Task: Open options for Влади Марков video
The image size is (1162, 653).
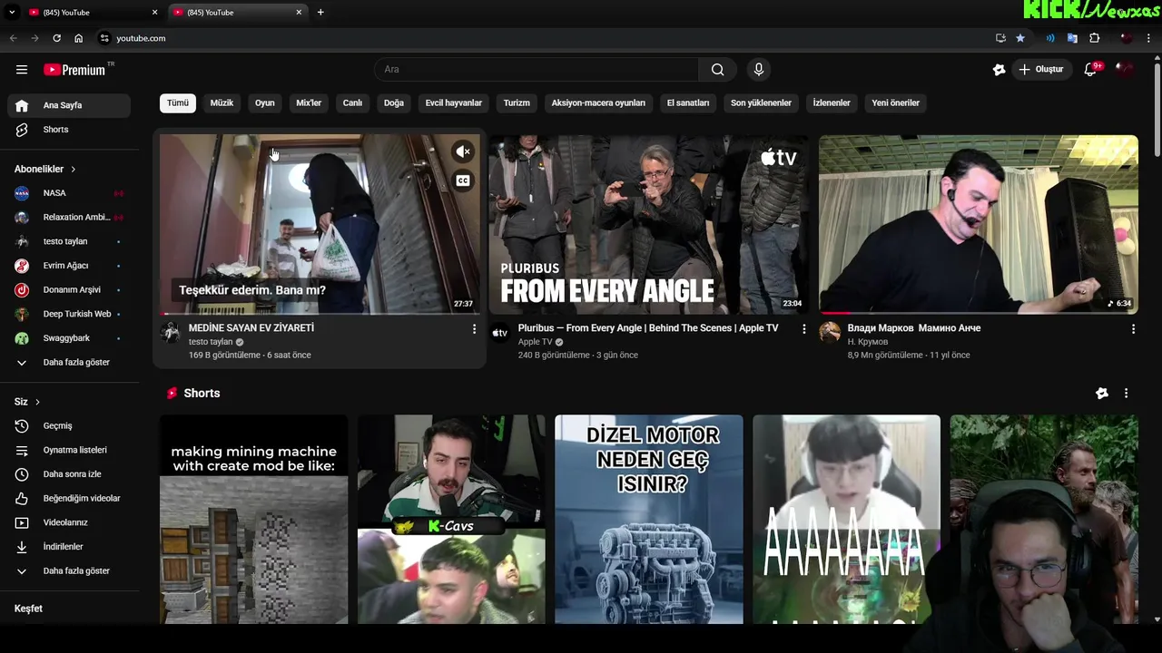Action: pos(1133,329)
